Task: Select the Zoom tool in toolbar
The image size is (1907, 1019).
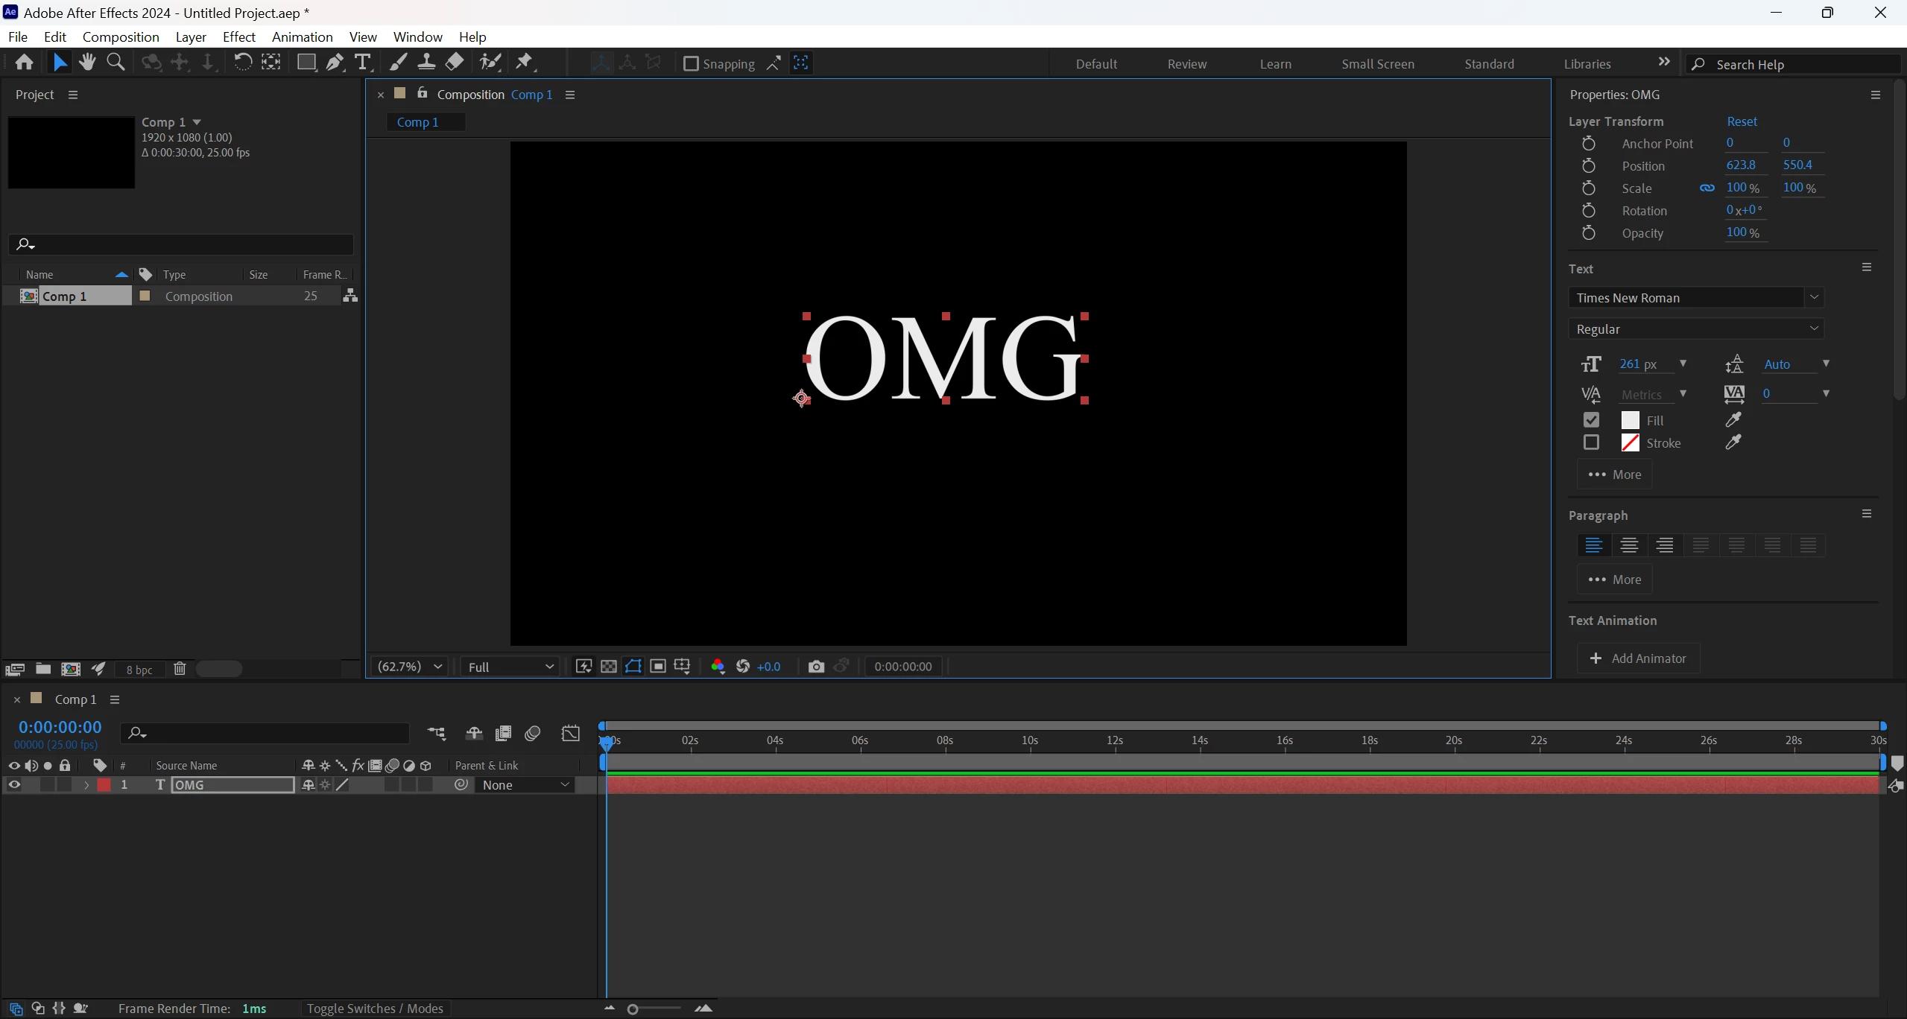Action: click(x=116, y=63)
